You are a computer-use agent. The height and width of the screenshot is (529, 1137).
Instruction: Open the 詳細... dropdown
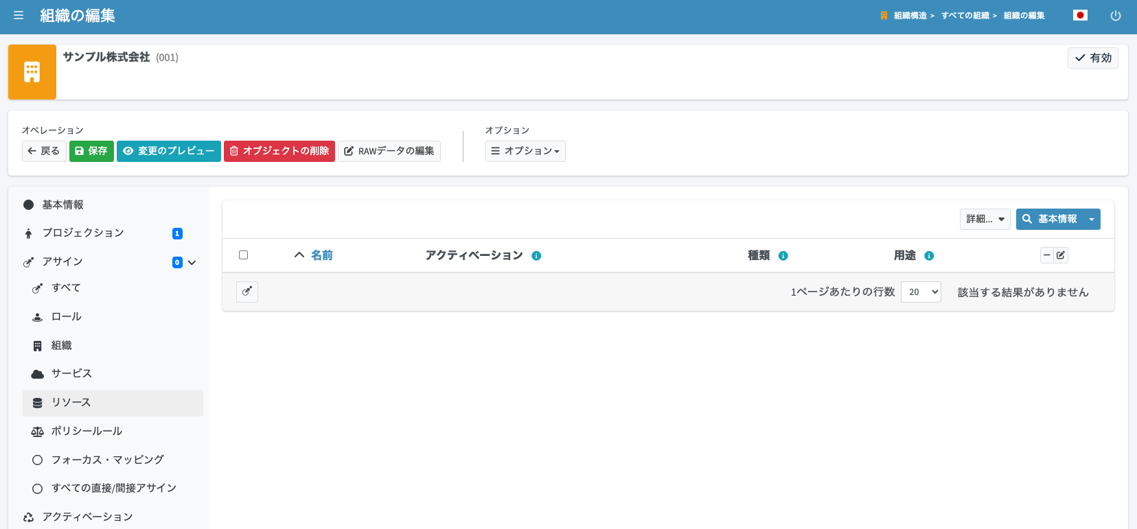coord(985,219)
